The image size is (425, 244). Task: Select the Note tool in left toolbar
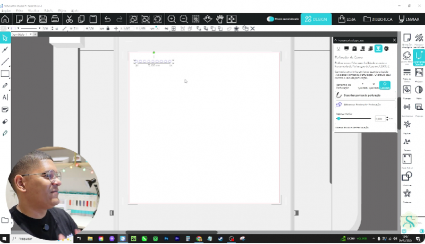5,109
